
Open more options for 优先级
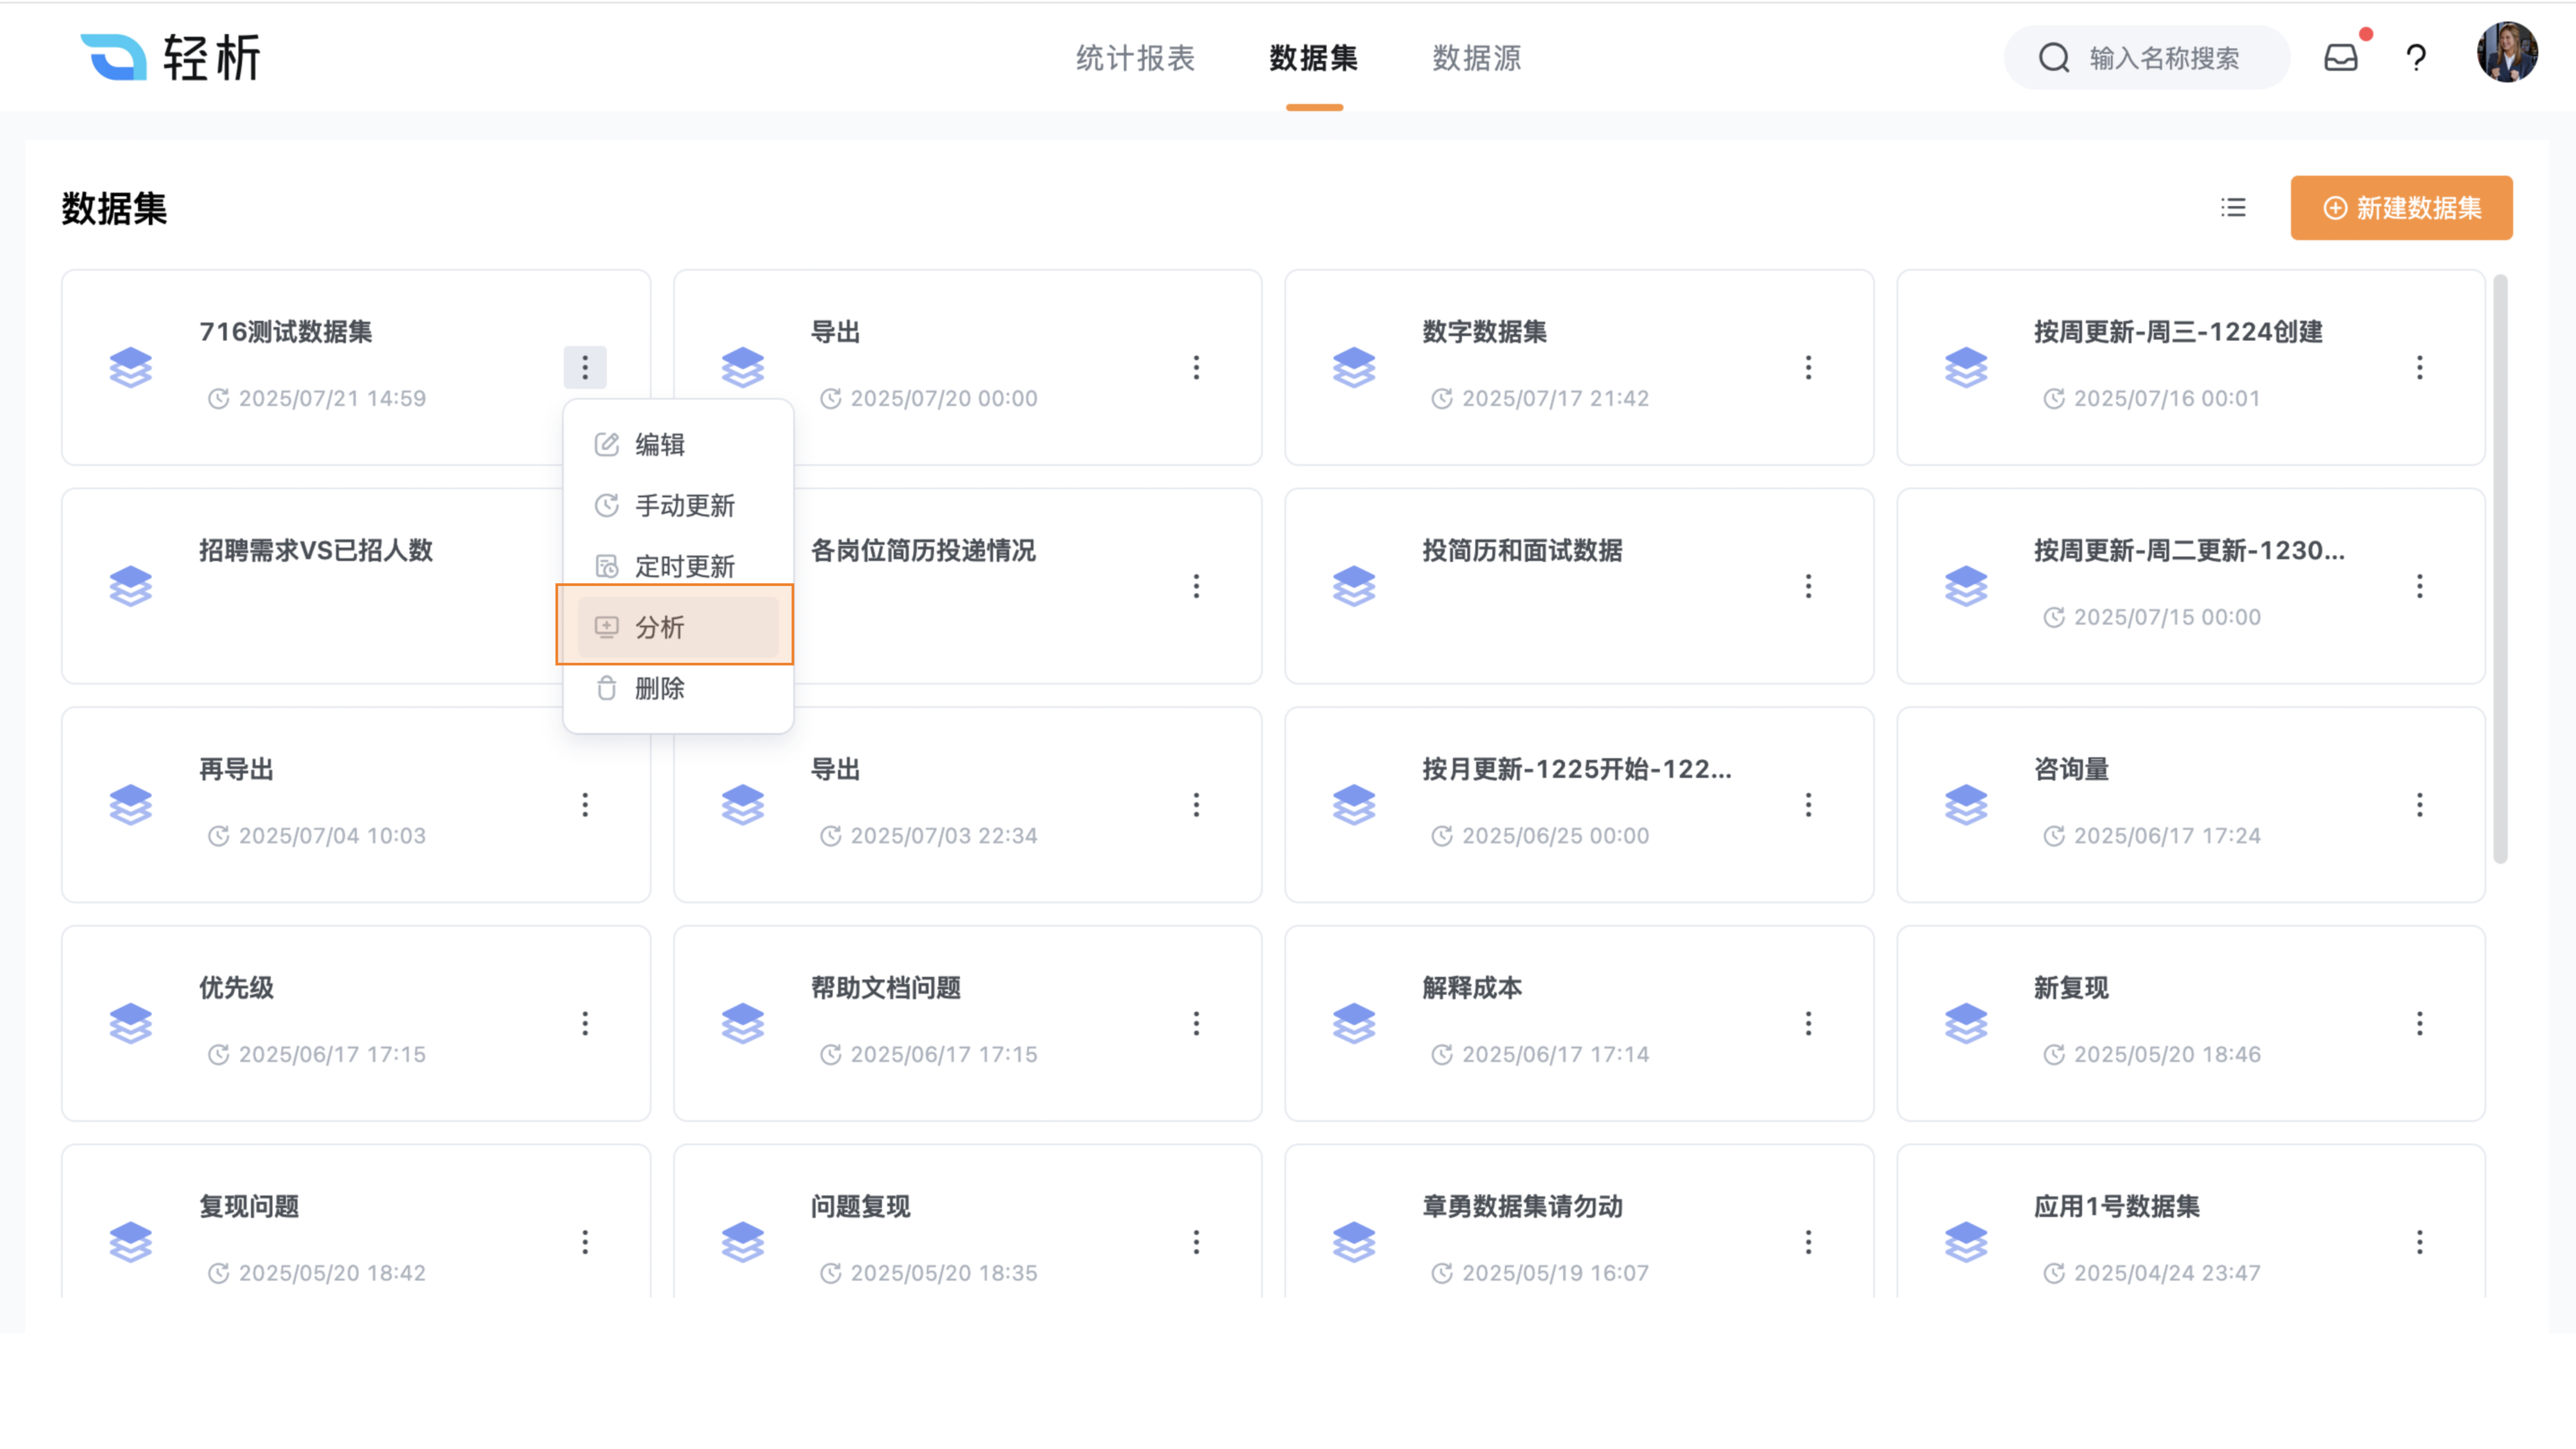[x=585, y=1023]
